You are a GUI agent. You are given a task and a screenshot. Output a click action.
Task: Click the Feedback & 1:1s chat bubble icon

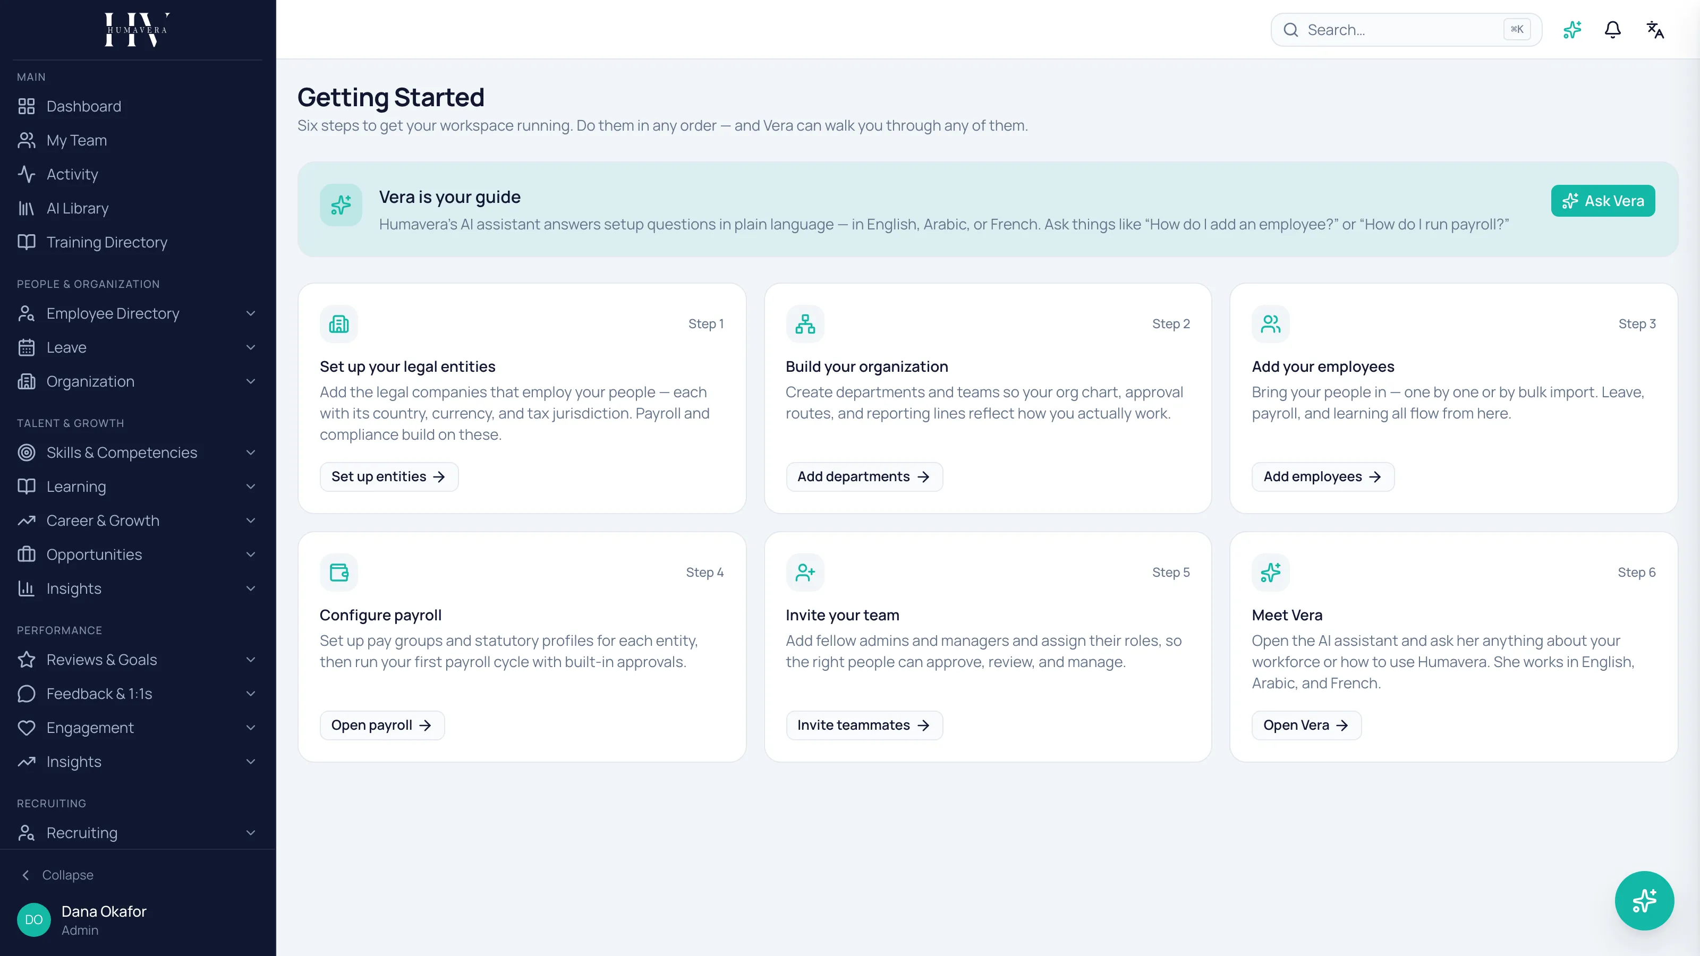coord(27,694)
